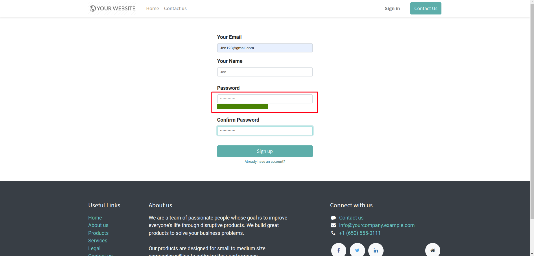Screen dimensions: 534x256
Task: Click the speech bubble icon in footer
Action: pos(333,218)
